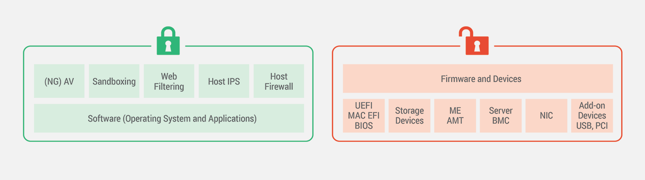This screenshot has height=180, width=645.
Task: Select the Sandboxing box
Action: 114,81
